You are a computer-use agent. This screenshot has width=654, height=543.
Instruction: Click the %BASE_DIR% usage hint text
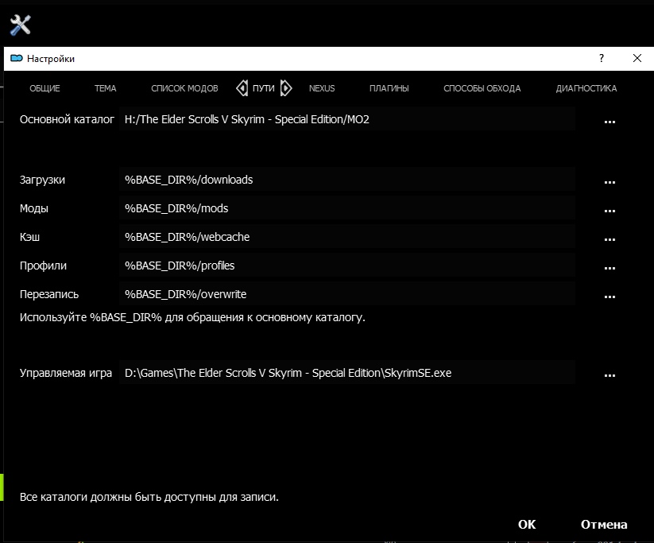(192, 318)
